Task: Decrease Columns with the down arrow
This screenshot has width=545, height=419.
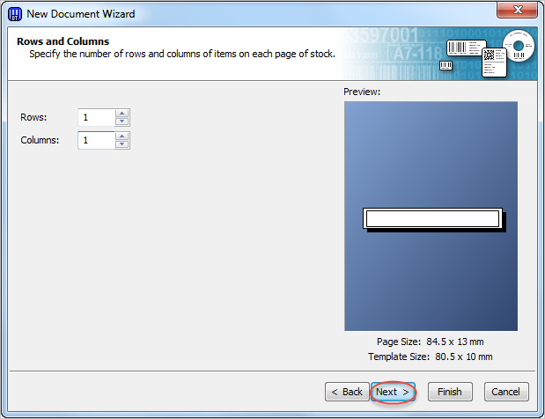Action: (122, 144)
